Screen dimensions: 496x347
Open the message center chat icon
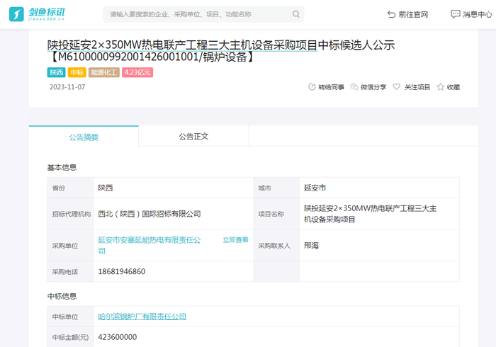pyautogui.click(x=455, y=14)
